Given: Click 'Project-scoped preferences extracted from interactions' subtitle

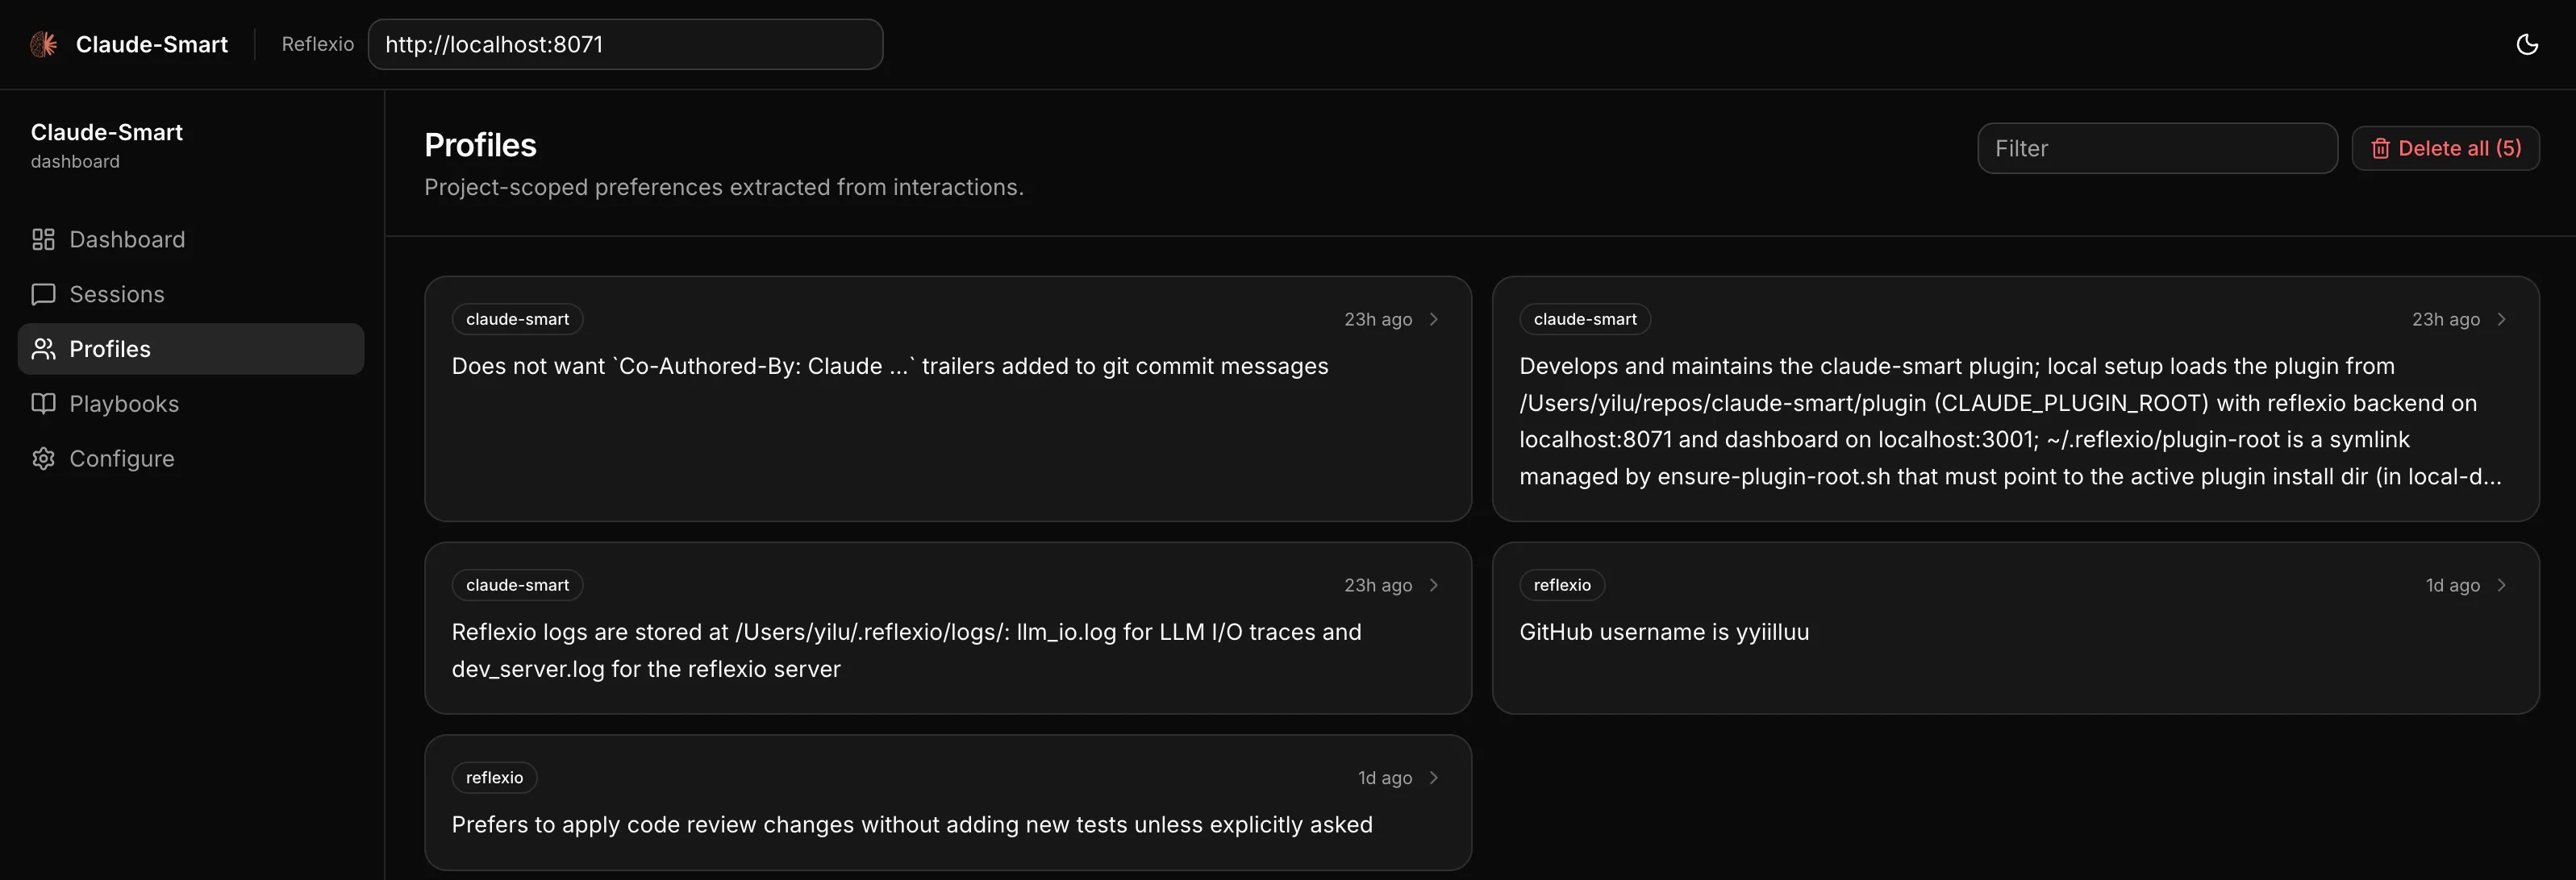Looking at the screenshot, I should [724, 188].
